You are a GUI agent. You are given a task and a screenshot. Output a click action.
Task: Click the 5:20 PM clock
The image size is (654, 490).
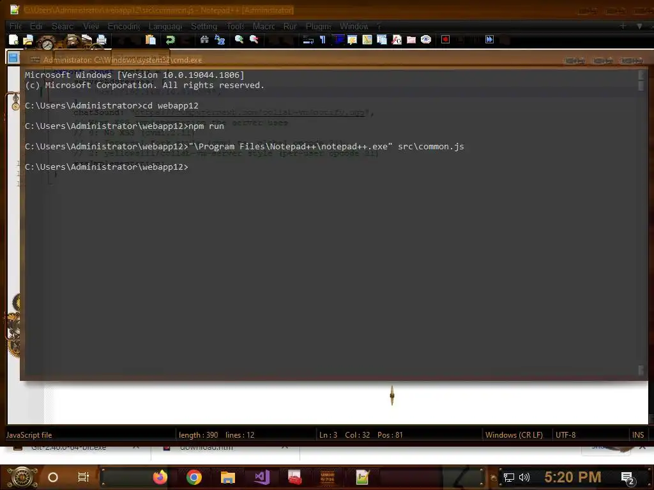[573, 477]
